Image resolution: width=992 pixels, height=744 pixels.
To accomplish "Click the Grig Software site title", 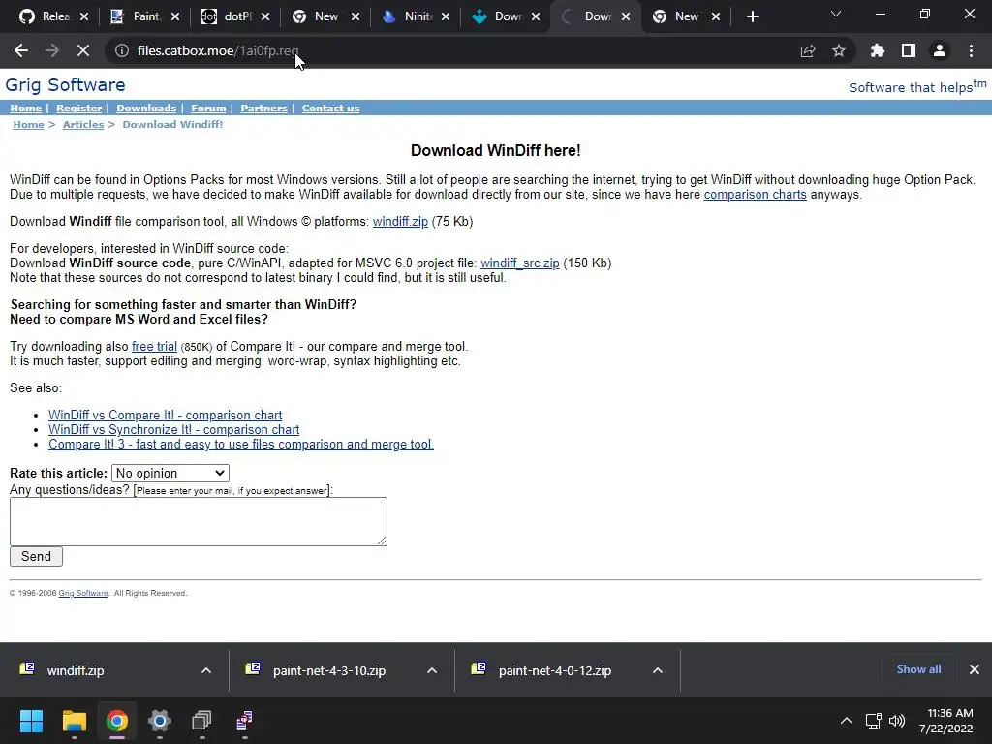I will tap(65, 85).
